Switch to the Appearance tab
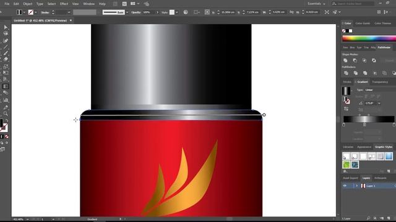This screenshot has height=222, width=396. click(364, 147)
